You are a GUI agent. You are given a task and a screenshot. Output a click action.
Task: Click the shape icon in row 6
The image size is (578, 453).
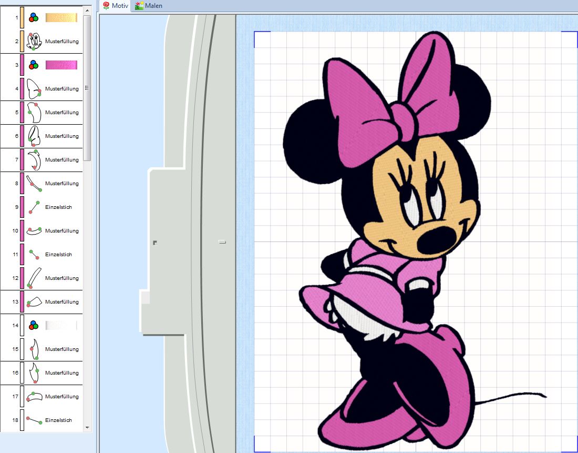[34, 136]
